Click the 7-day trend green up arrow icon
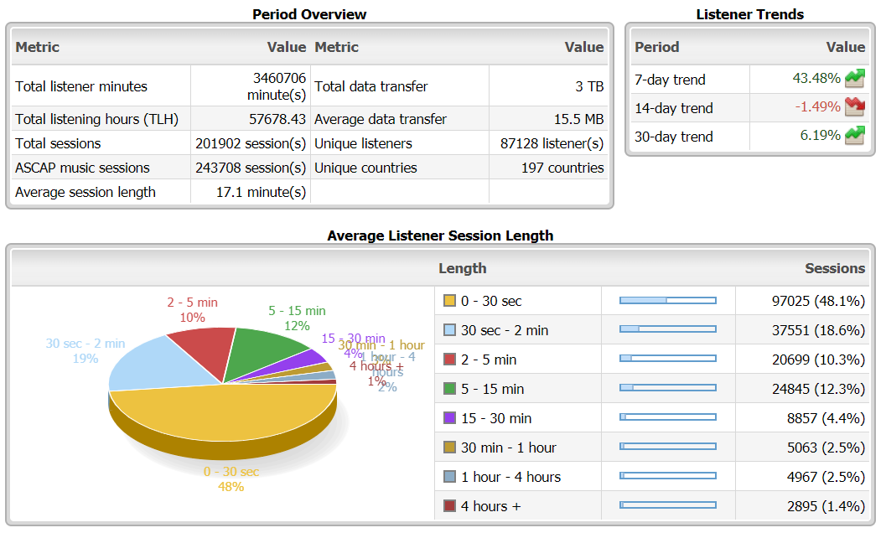Image resolution: width=886 pixels, height=533 pixels. pos(855,78)
